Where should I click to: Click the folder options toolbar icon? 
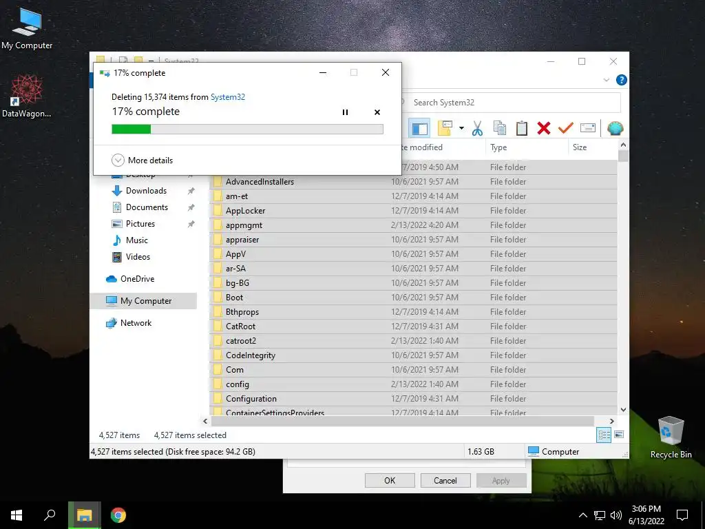(445, 128)
